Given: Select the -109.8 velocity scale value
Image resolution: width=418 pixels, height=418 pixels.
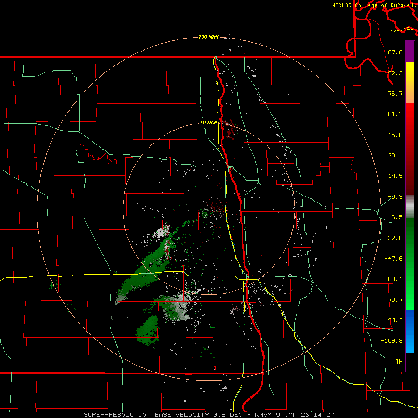Looking at the screenshot, I should click(x=392, y=341).
